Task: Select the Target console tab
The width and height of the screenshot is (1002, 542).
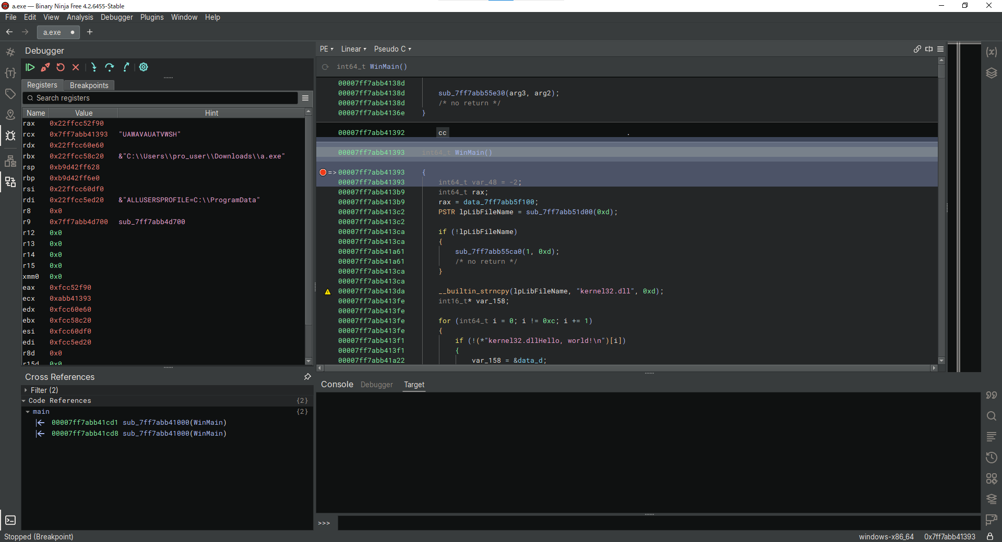Action: tap(414, 385)
